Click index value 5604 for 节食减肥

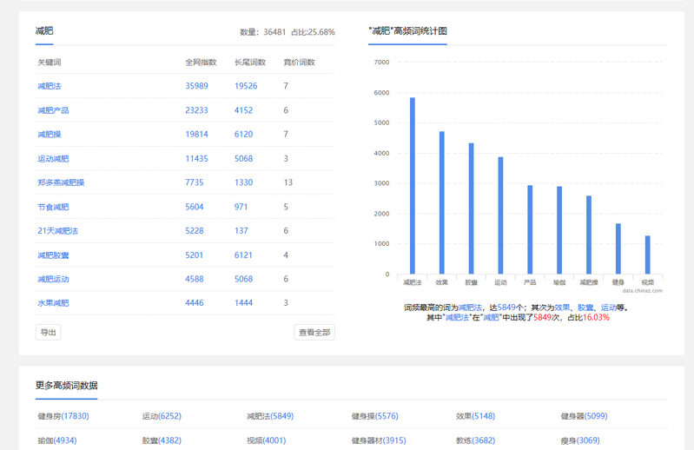195,207
